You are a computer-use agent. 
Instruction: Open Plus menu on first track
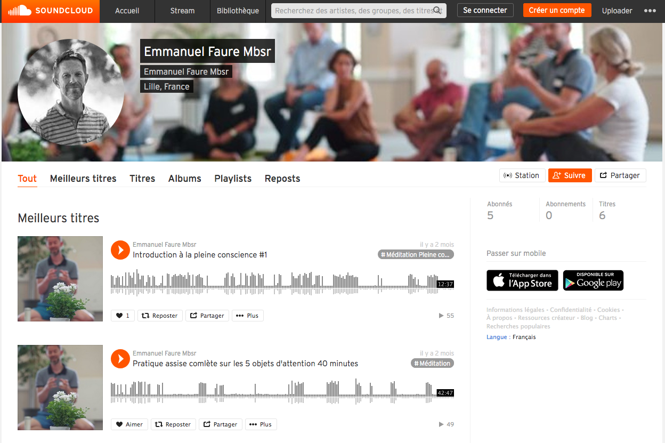248,316
